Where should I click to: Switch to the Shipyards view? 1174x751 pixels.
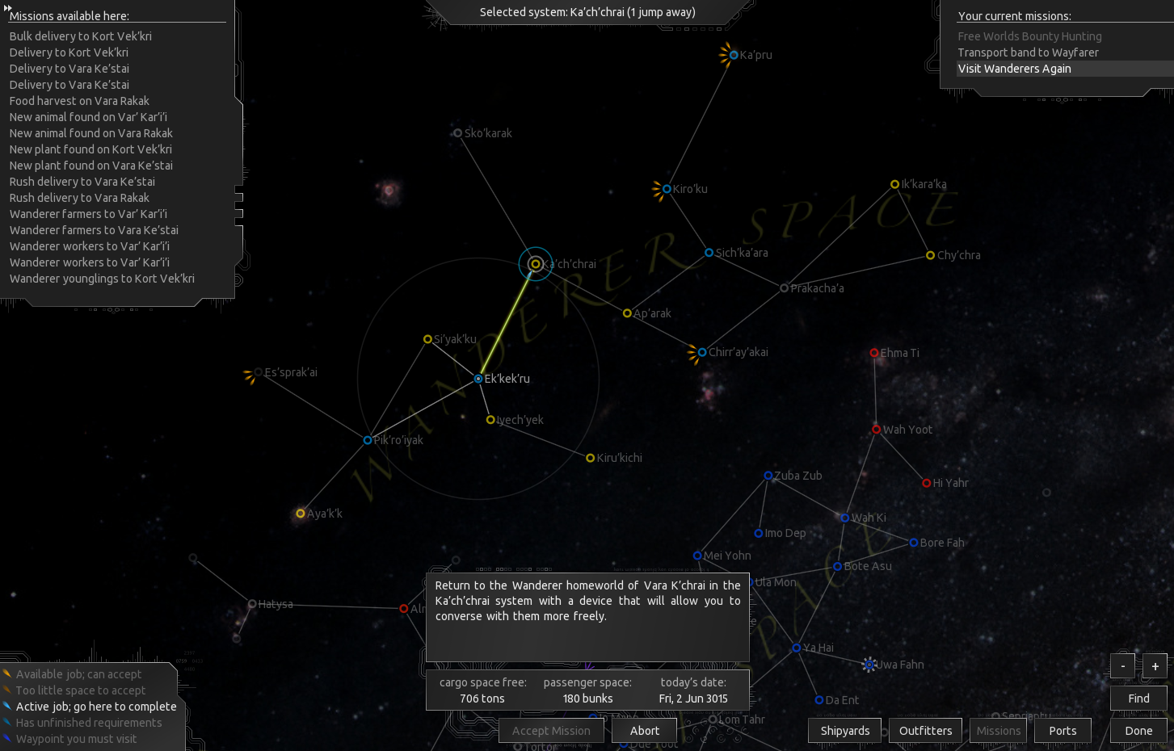(x=844, y=730)
